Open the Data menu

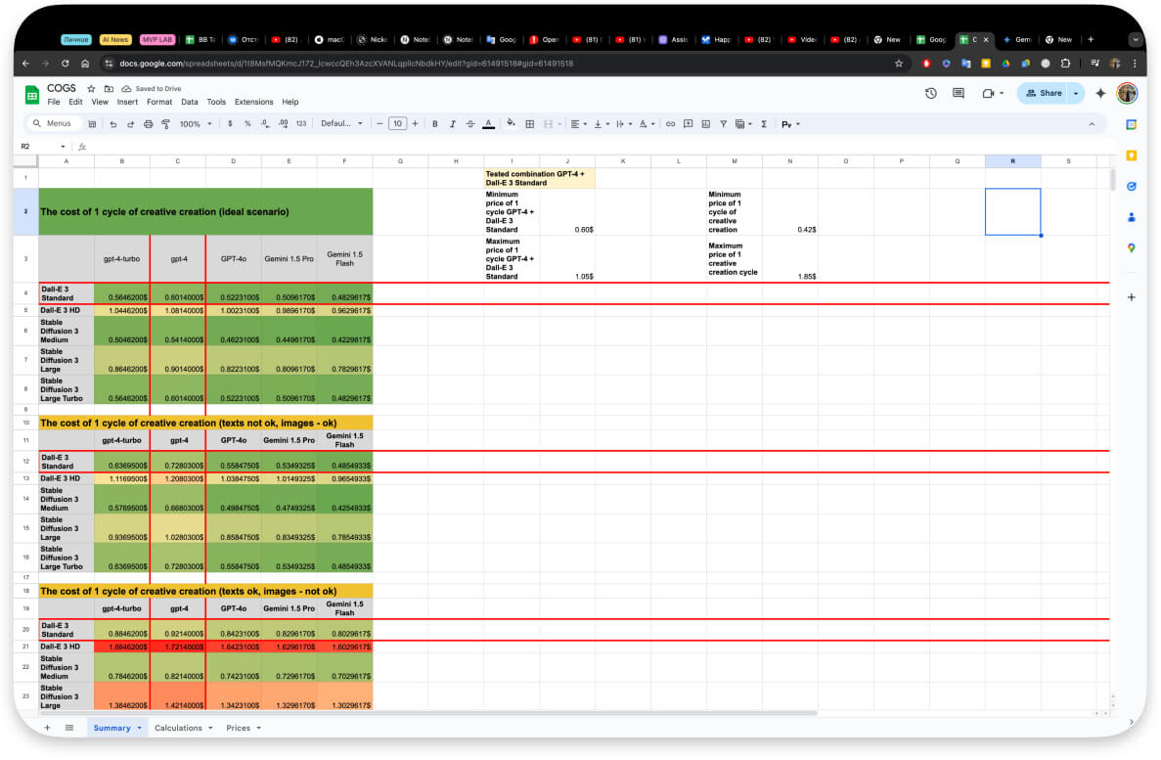pos(190,103)
